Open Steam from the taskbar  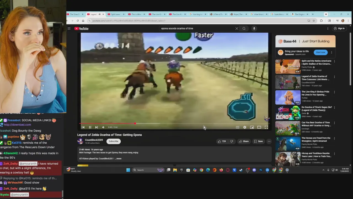click(x=241, y=170)
